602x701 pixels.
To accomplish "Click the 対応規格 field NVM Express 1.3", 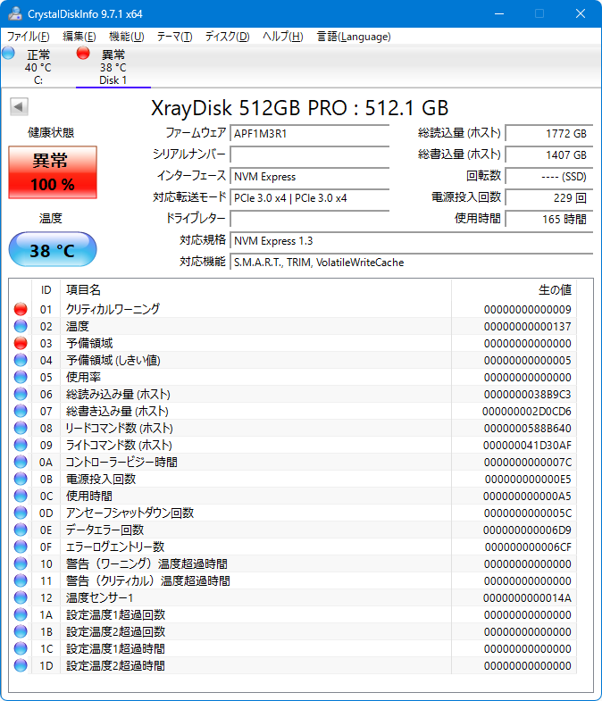I will pyautogui.click(x=412, y=240).
